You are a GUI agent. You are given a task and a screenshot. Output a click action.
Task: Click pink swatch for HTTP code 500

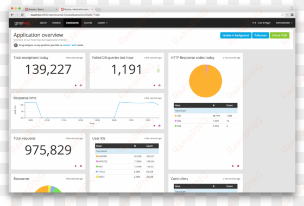click(x=175, y=121)
